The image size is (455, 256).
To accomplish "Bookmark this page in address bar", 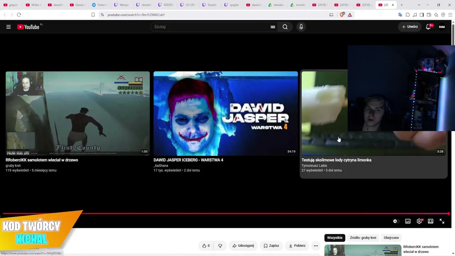I will (93, 15).
